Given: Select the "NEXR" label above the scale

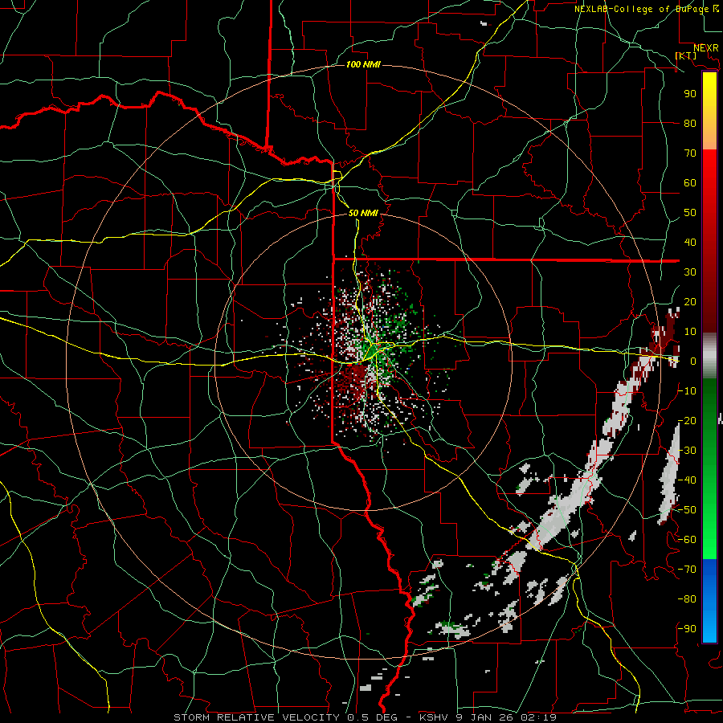Looking at the screenshot, I should tap(706, 48).
